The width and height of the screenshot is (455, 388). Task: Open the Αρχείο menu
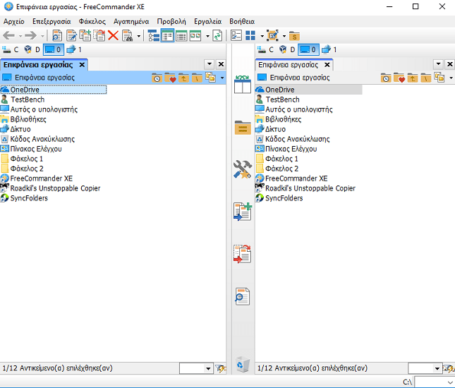(14, 21)
